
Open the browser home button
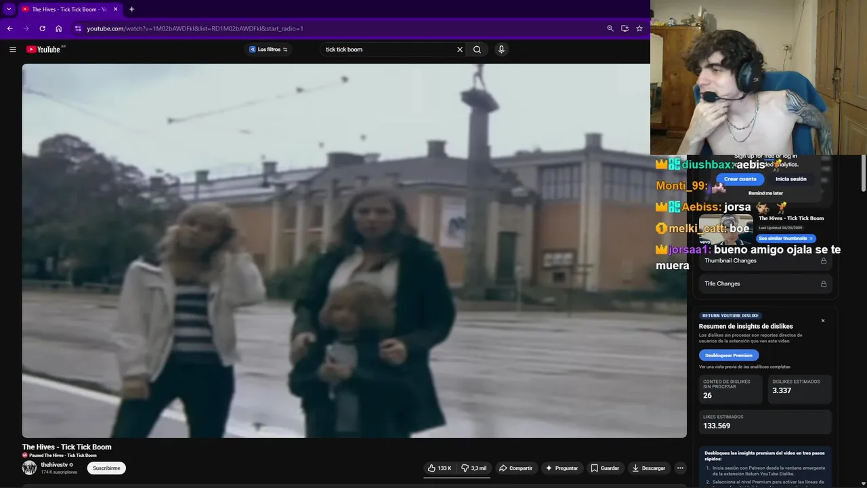tap(58, 28)
